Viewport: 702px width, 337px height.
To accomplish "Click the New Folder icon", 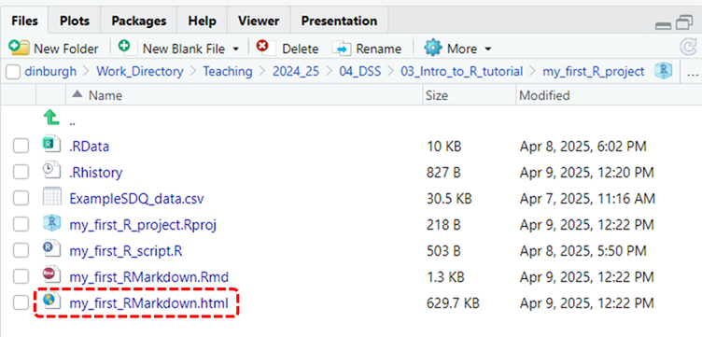I will [19, 48].
